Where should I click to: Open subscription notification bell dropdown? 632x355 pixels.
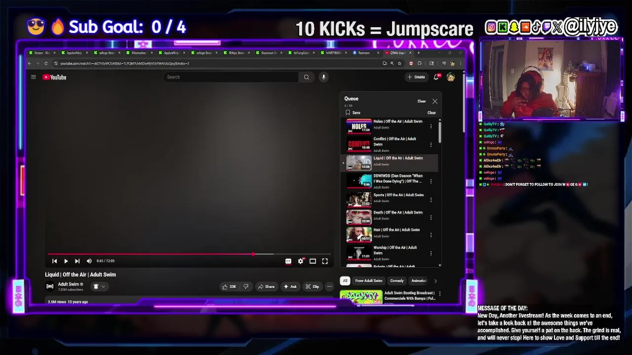click(x=99, y=286)
